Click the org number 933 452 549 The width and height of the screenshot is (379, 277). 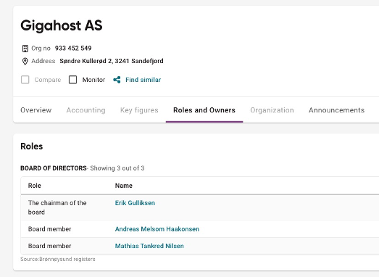coord(73,49)
